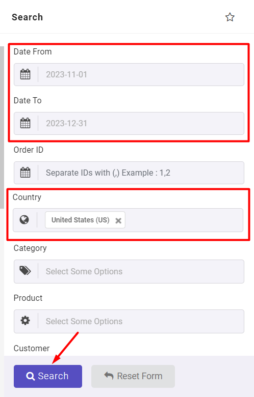Click the vertical scrollbar on left edge
Image resolution: width=254 pixels, height=397 pixels.
point(2,127)
